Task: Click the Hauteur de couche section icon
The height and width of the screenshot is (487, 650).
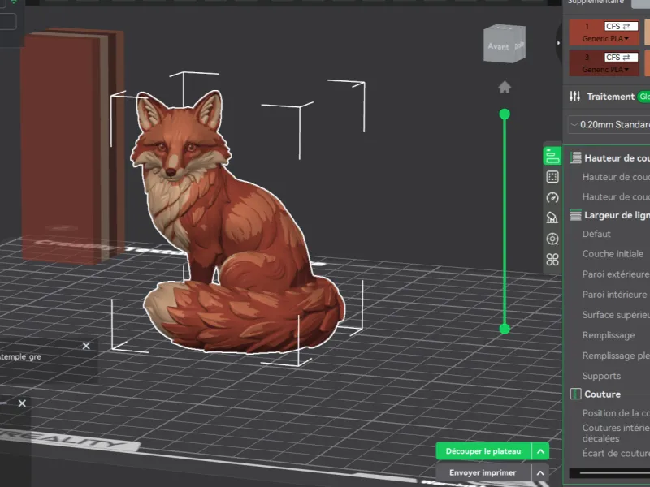Action: 576,157
